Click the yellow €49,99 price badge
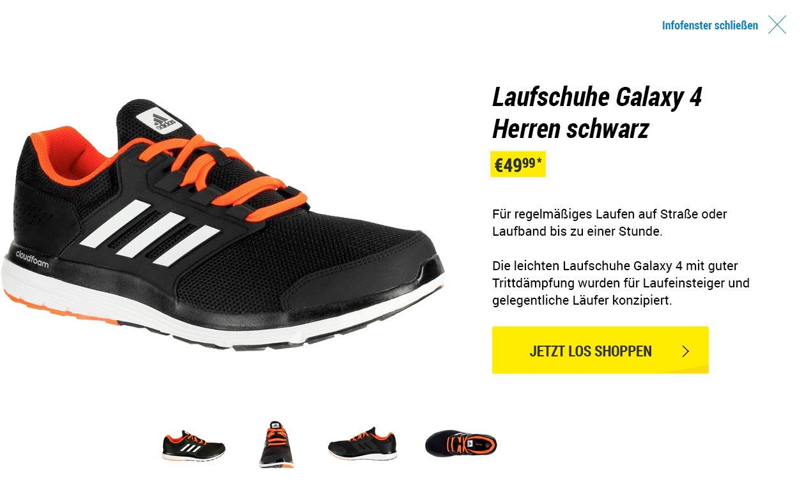806x488 pixels. point(518,165)
